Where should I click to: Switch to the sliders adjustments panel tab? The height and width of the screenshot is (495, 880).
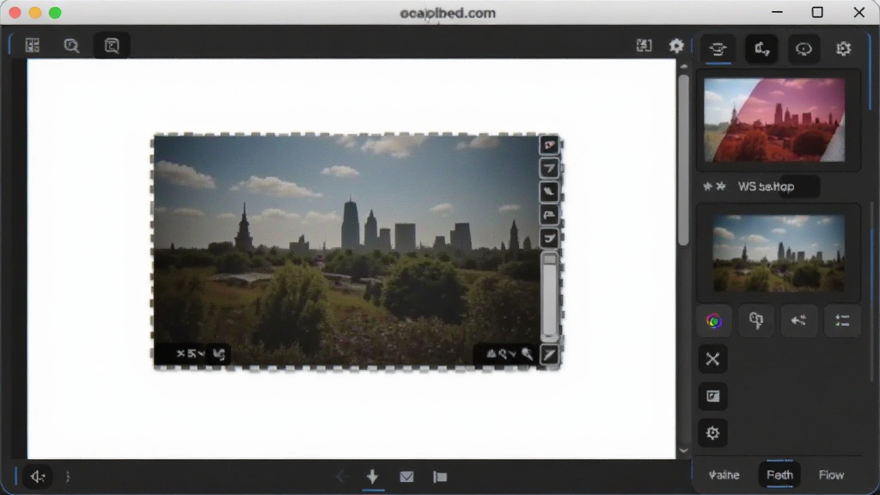(718, 49)
